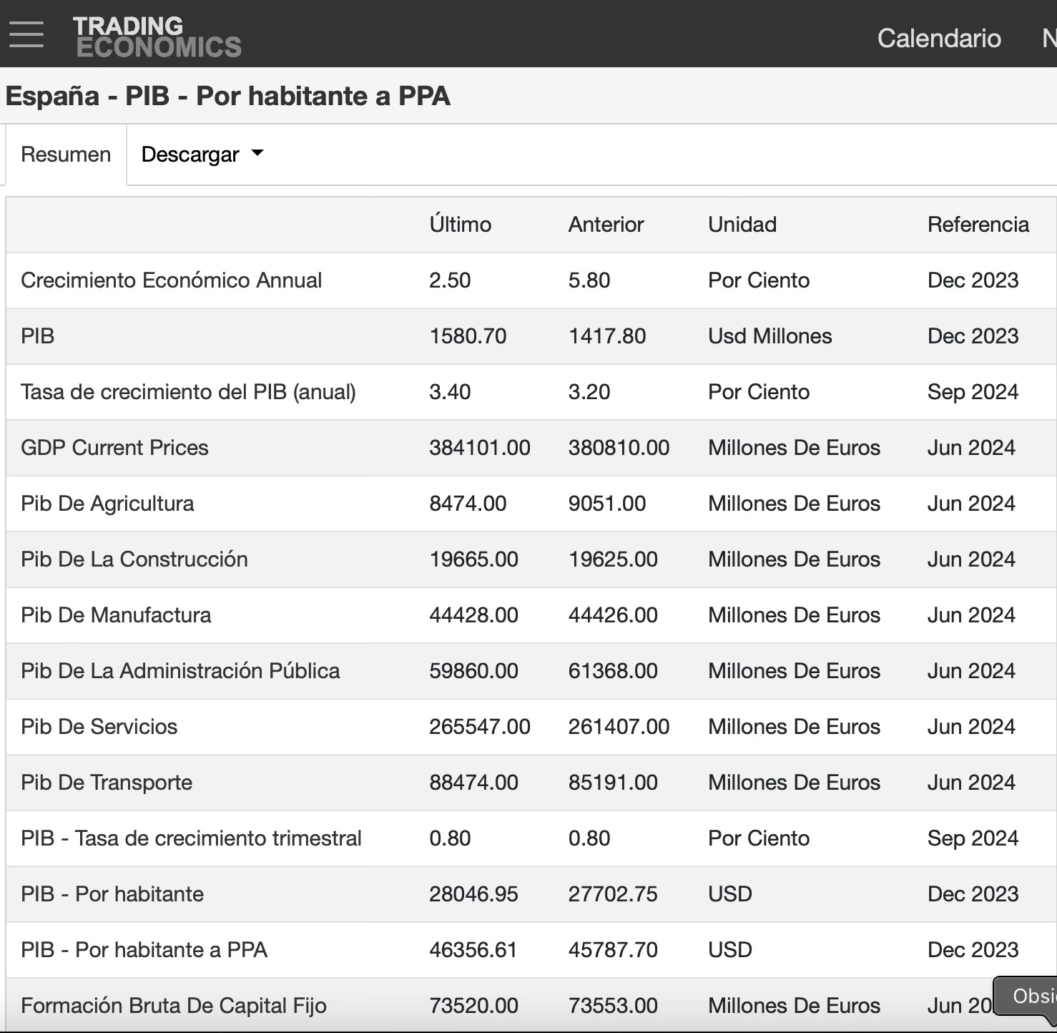Viewport: 1057px width, 1033px height.
Task: Open PIB - Por habitante link
Action: tap(112, 894)
